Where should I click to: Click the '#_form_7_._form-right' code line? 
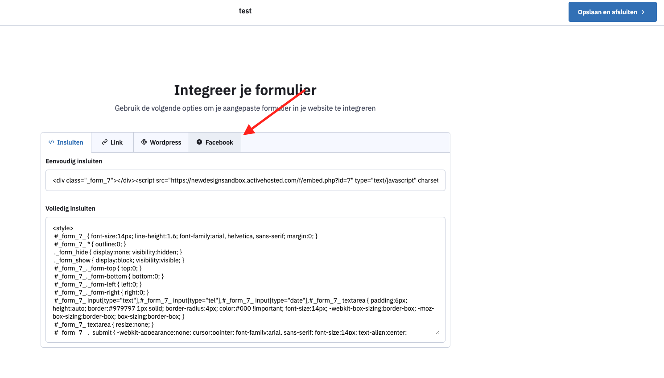pyautogui.click(x=102, y=292)
